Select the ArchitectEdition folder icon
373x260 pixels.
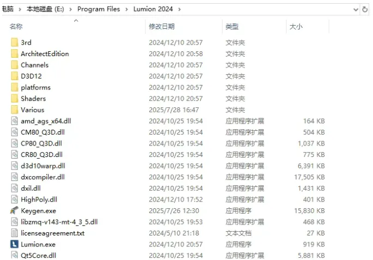pyautogui.click(x=14, y=53)
